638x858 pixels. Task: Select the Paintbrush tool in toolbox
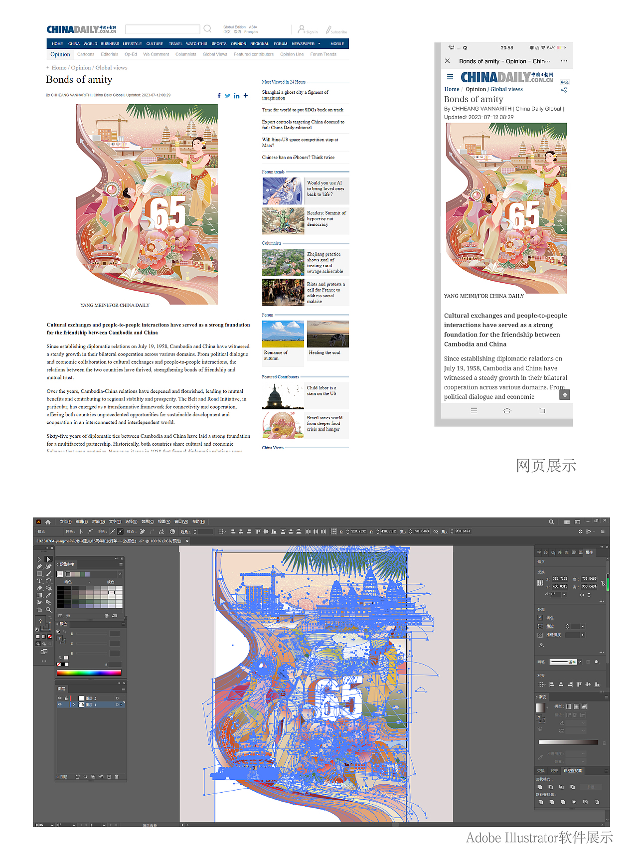48,573
